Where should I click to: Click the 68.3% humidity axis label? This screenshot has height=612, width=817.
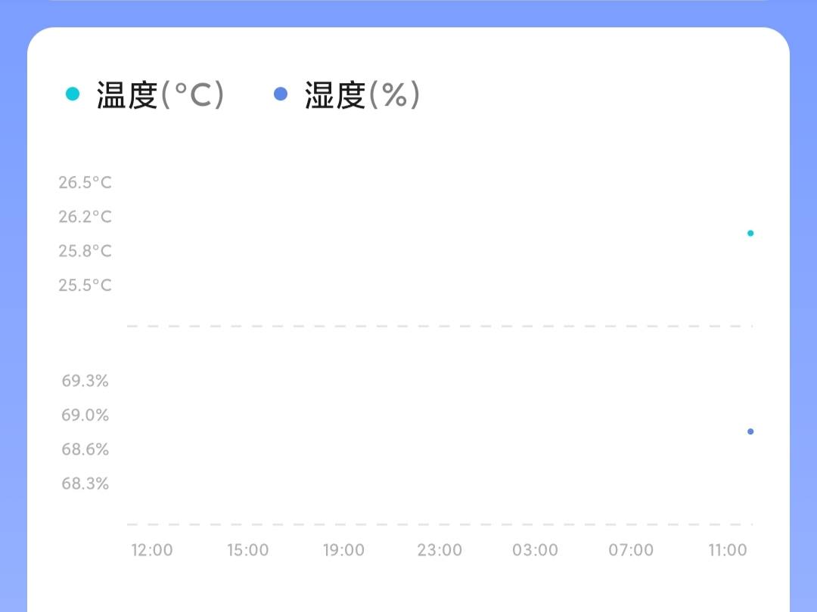[85, 484]
